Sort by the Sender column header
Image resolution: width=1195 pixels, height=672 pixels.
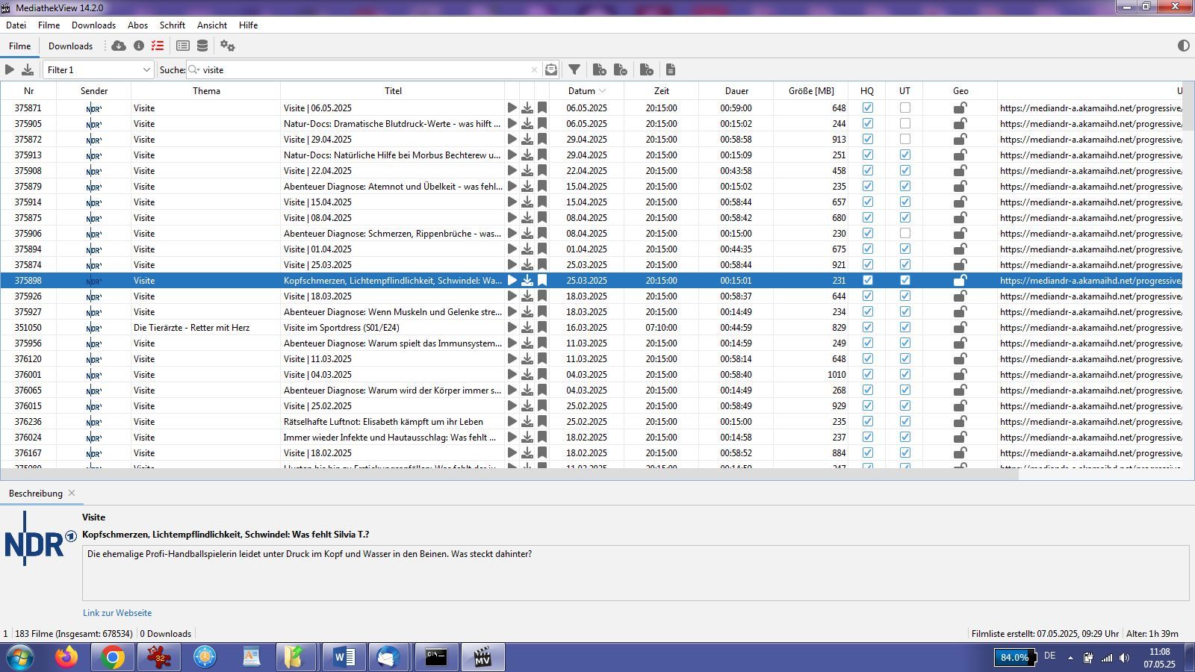pyautogui.click(x=94, y=90)
